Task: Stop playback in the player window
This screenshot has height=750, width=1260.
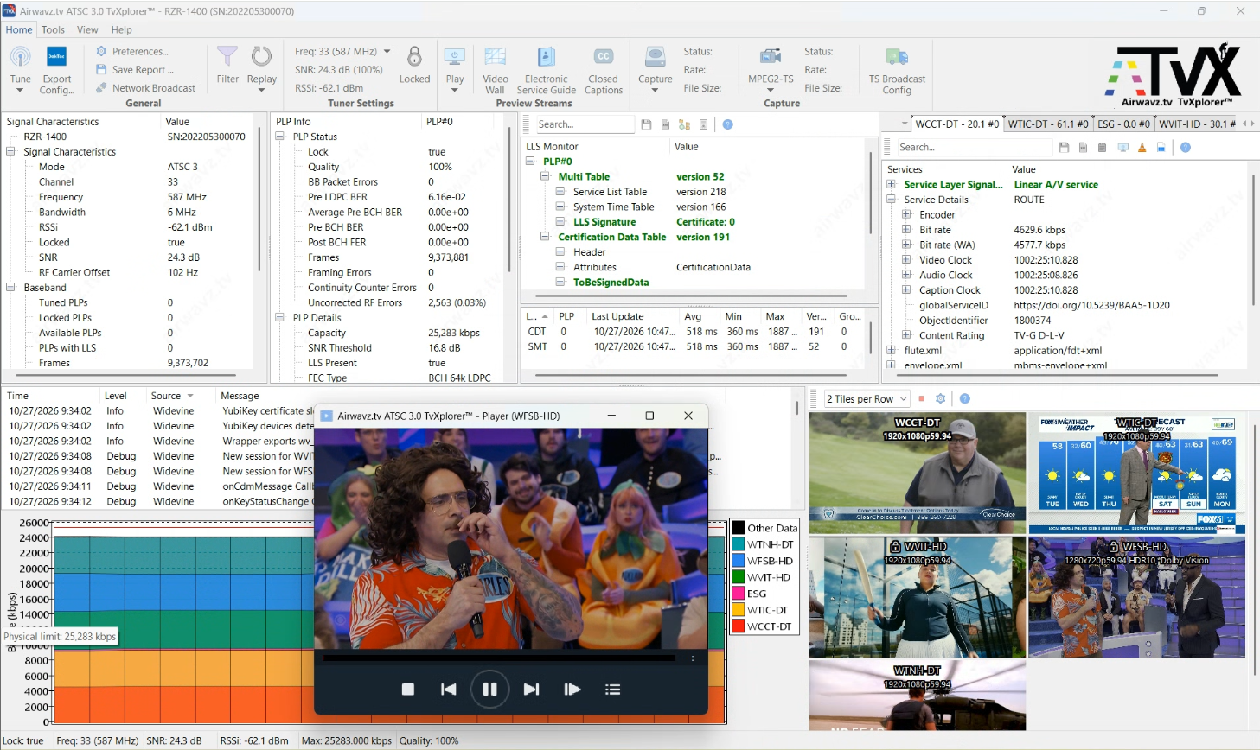Action: pyautogui.click(x=408, y=689)
